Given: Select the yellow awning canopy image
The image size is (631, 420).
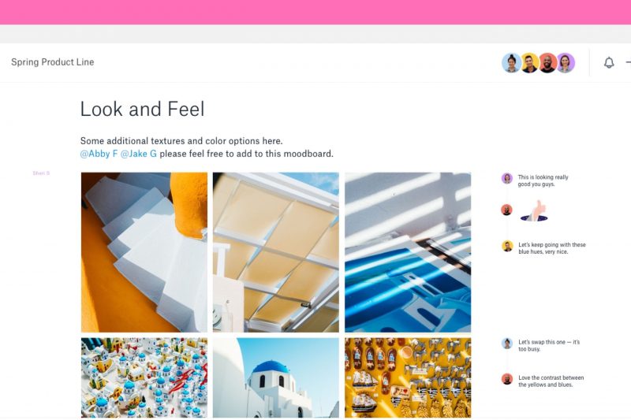Looking at the screenshot, I should [275, 252].
